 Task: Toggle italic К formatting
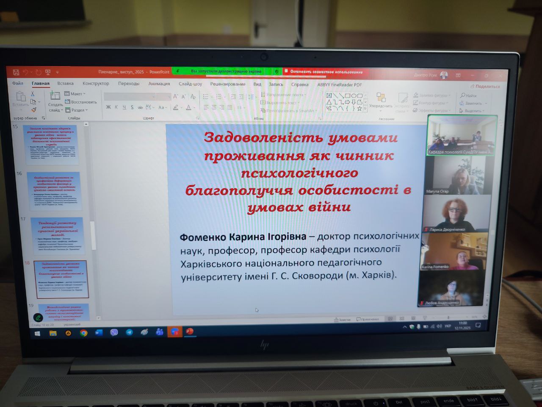point(116,107)
